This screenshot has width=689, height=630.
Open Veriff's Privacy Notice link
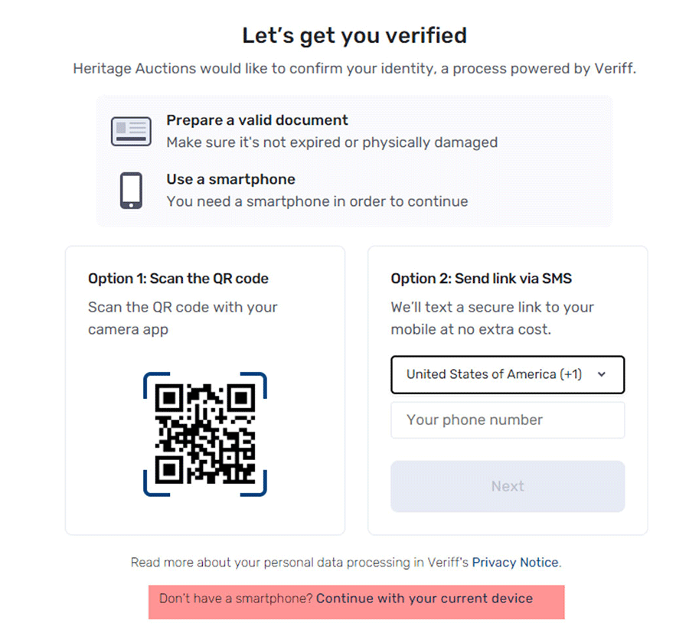[514, 563]
